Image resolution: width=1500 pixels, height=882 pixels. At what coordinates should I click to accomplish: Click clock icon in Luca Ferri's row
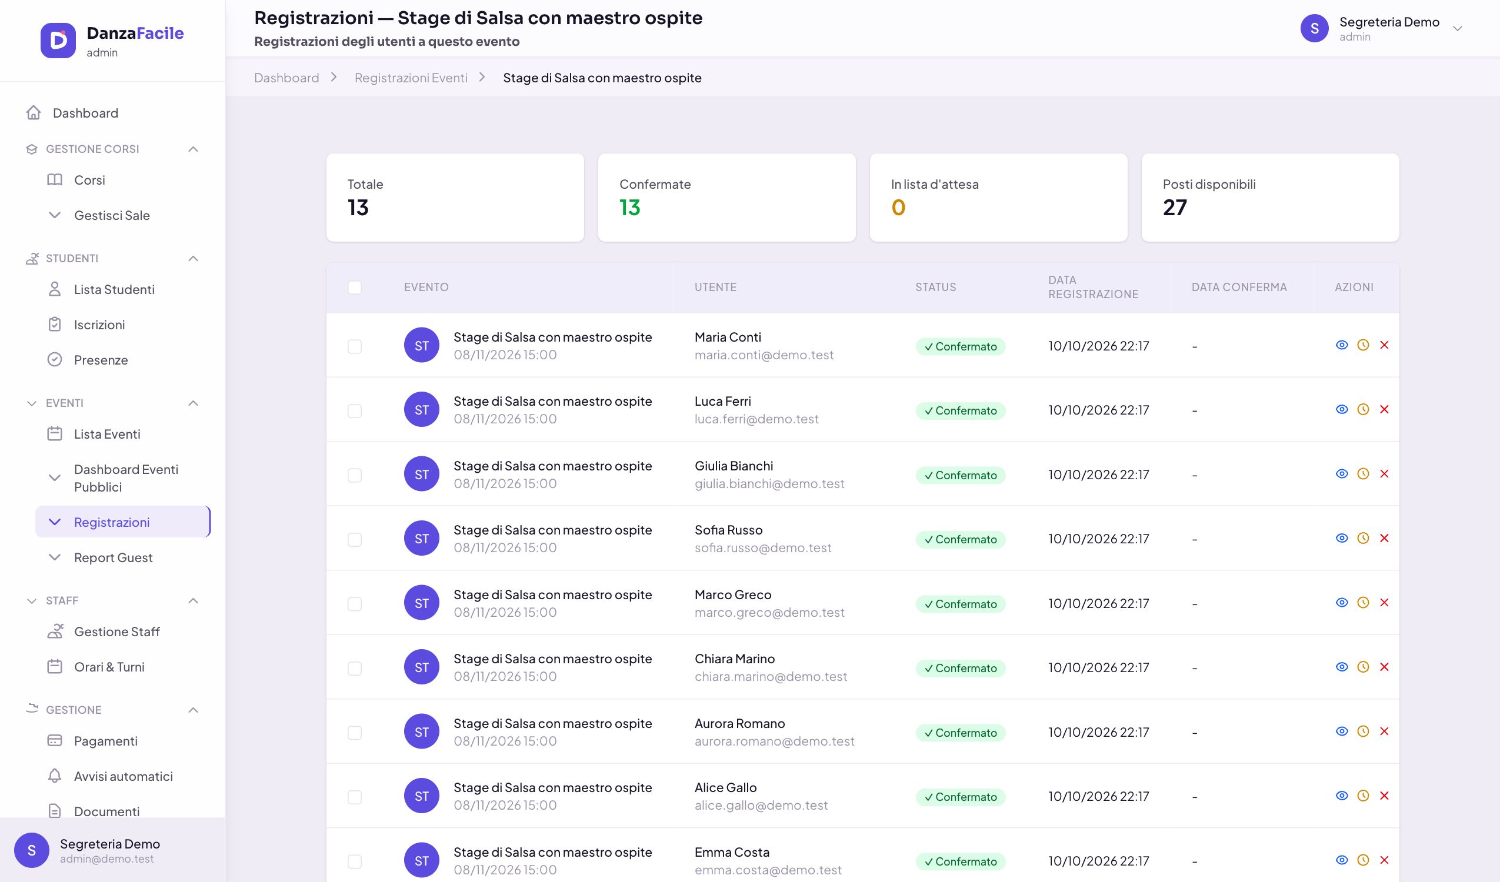tap(1363, 409)
